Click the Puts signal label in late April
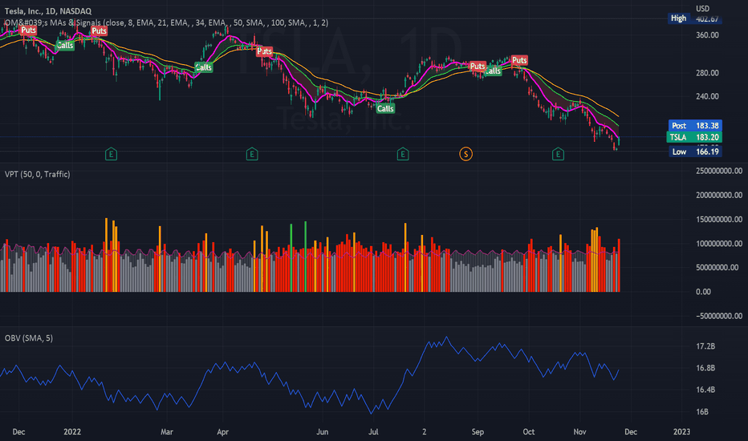 [x=264, y=51]
